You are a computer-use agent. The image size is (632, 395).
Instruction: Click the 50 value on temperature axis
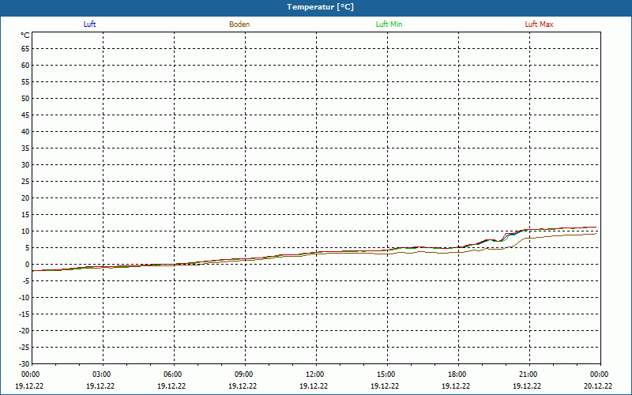click(25, 98)
